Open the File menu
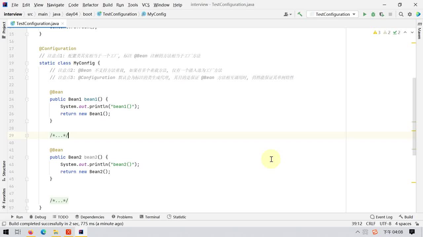423x237 pixels. (x=15, y=5)
